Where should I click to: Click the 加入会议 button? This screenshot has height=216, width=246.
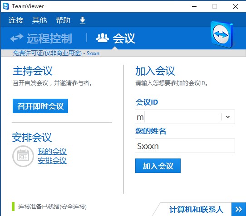(158, 166)
